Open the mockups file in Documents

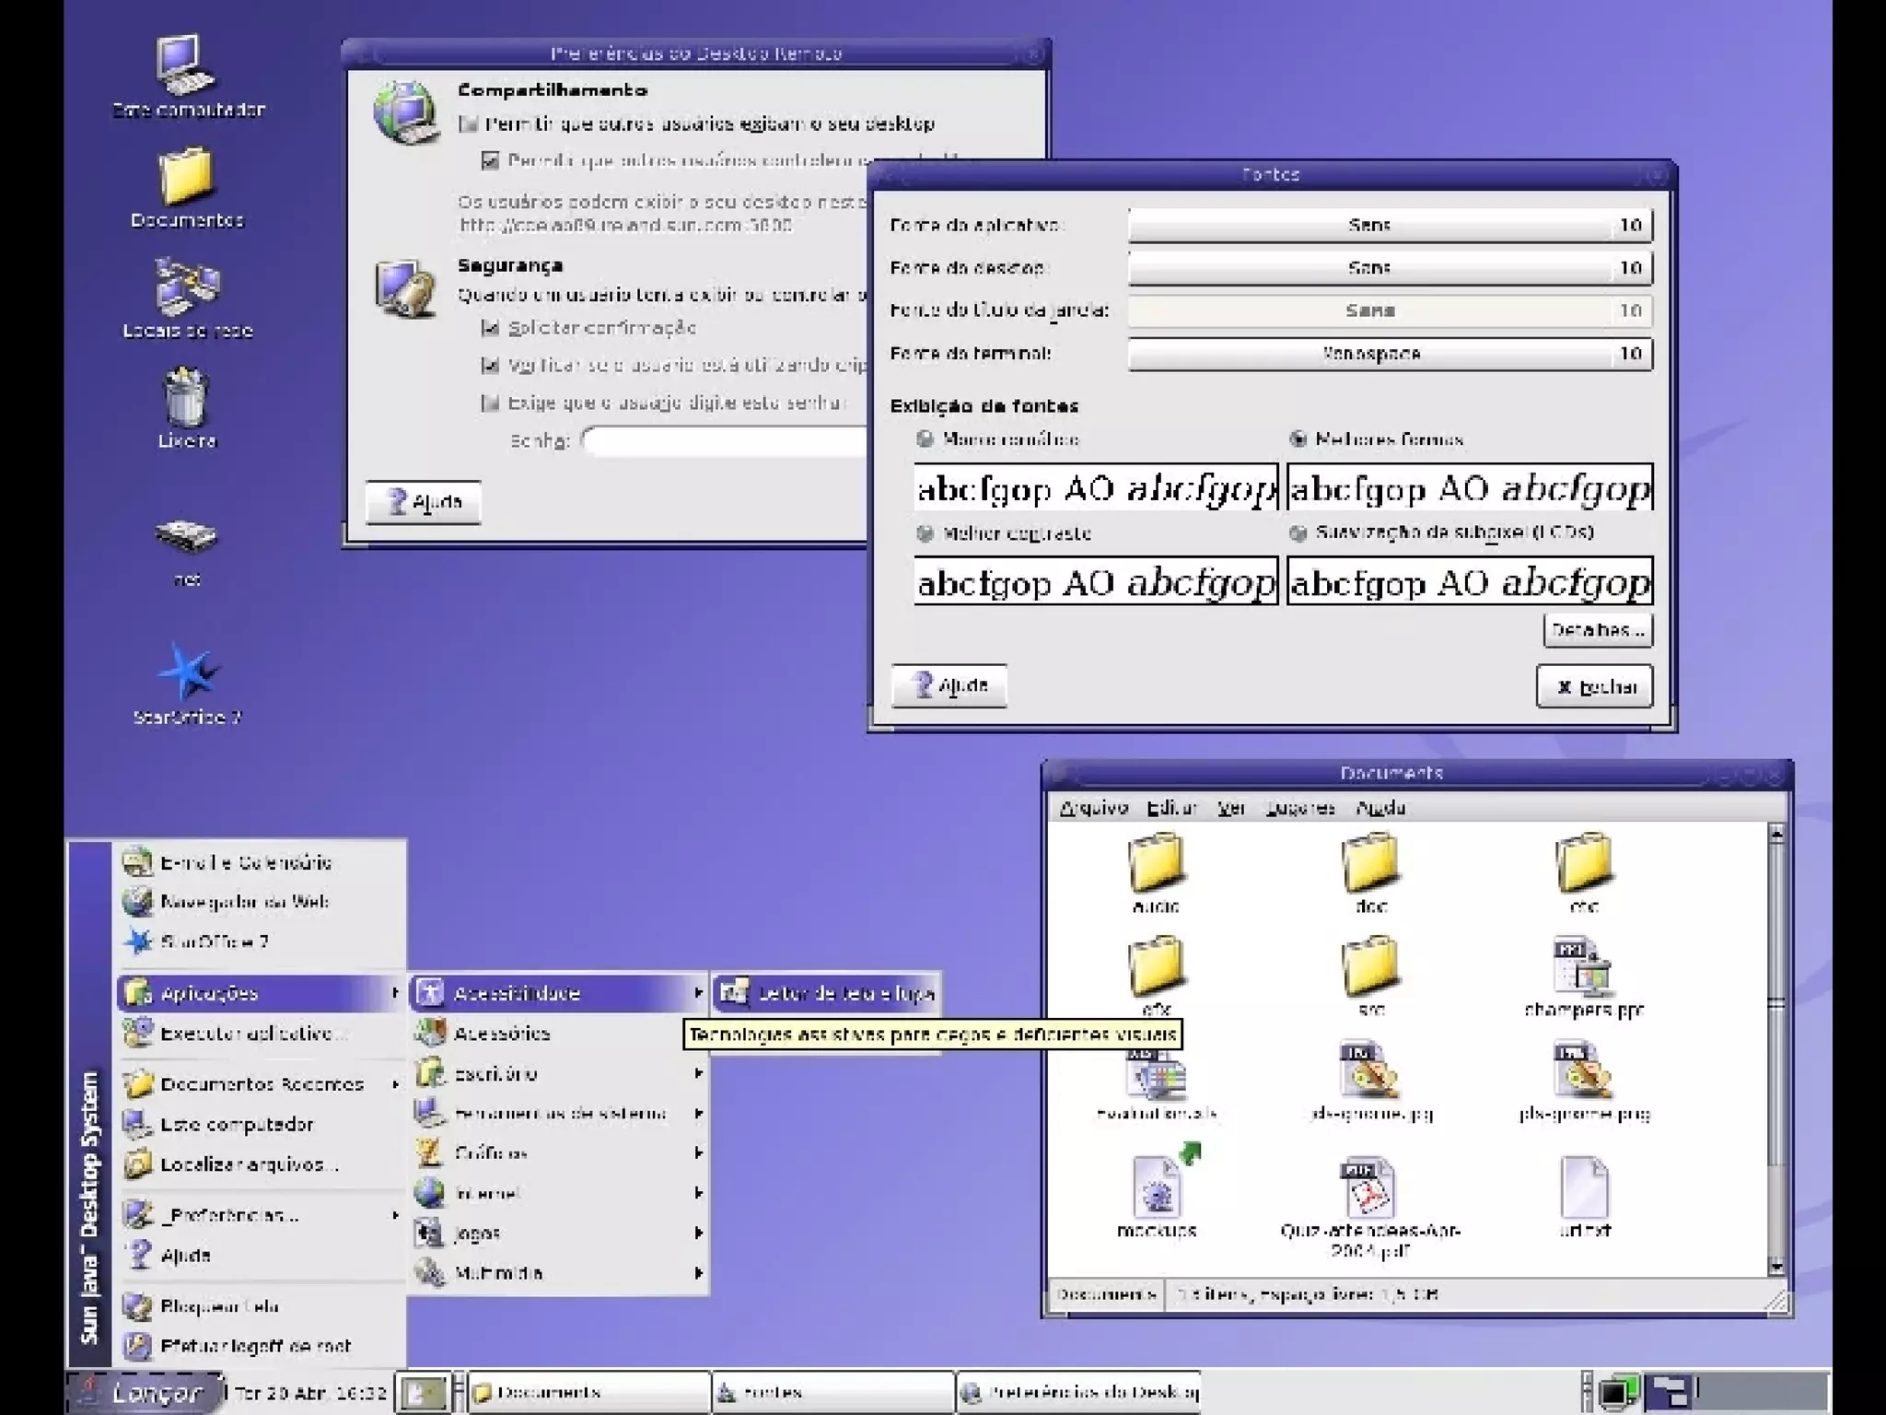tap(1157, 1188)
